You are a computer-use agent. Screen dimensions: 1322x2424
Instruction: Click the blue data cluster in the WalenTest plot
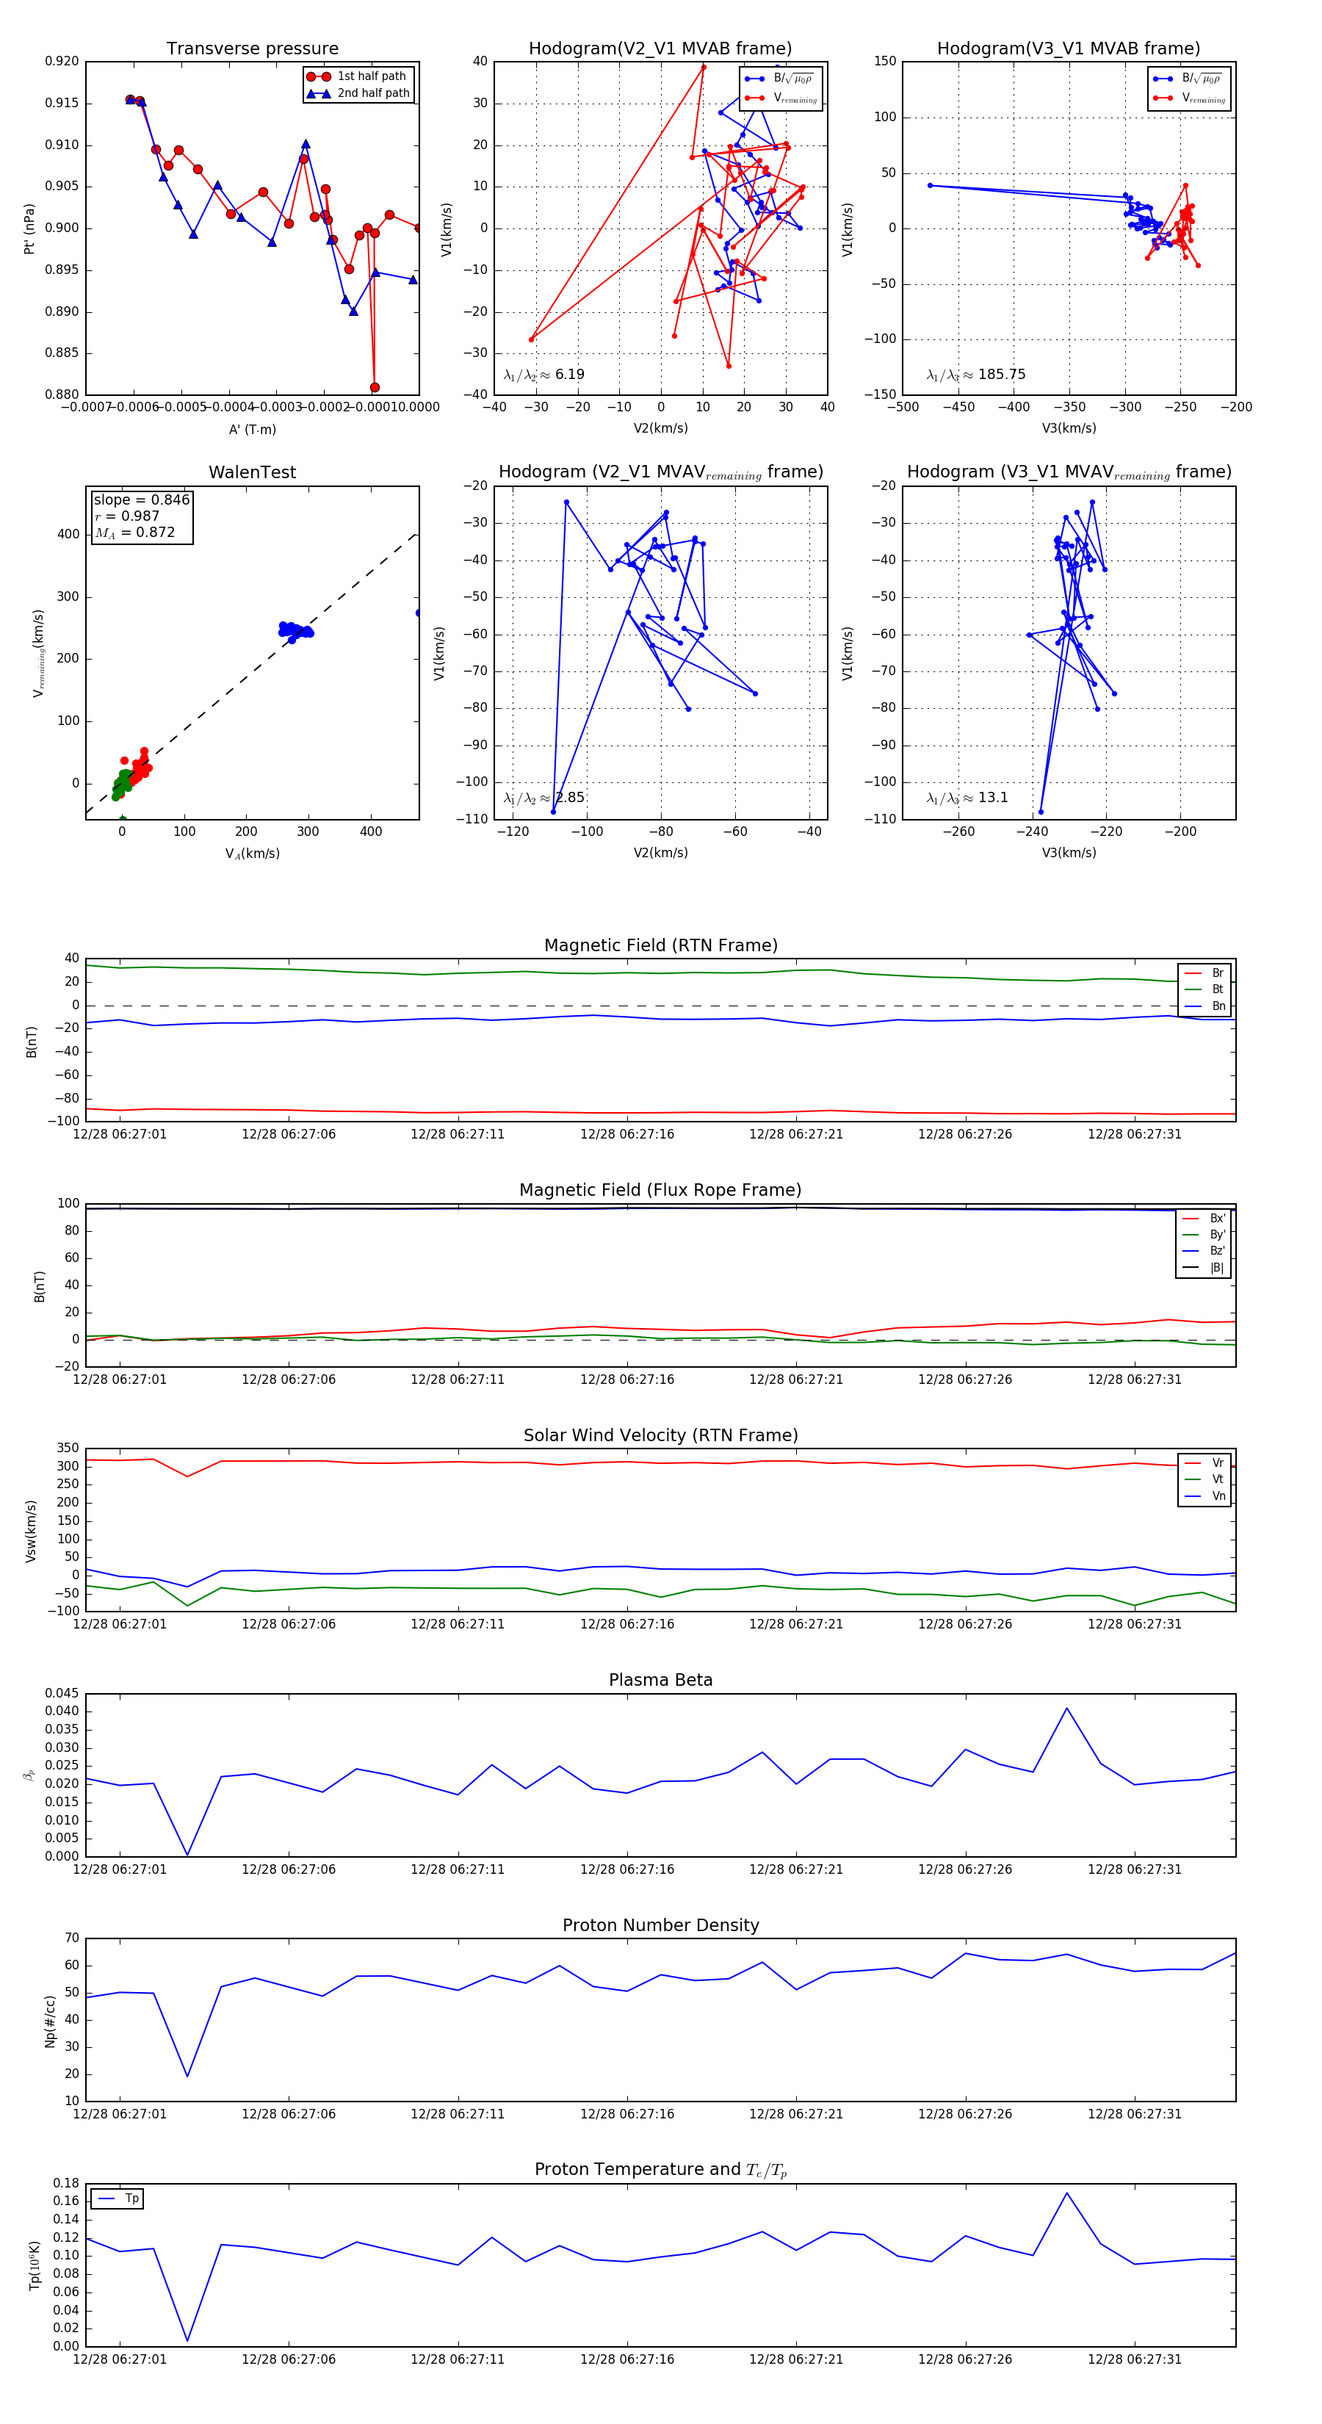tap(295, 630)
